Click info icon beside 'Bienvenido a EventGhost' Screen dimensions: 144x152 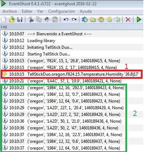5,34
